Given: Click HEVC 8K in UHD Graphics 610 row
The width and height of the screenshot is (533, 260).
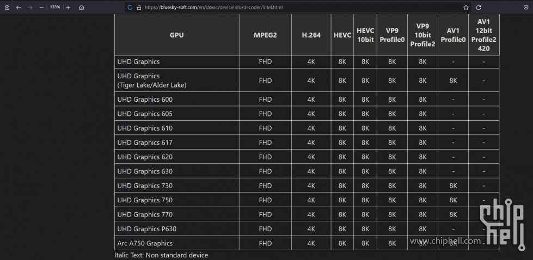Looking at the screenshot, I should click(x=342, y=128).
